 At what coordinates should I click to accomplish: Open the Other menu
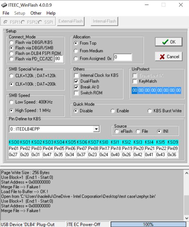click(x=36, y=13)
